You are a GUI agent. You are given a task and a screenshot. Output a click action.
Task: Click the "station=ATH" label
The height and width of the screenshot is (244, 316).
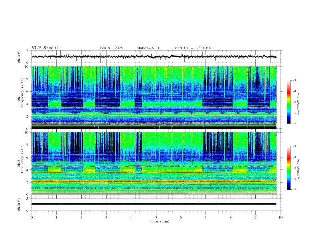[148, 48]
